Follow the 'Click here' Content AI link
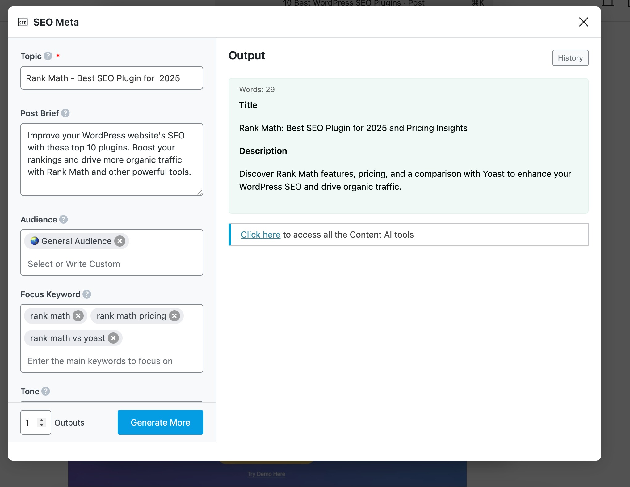630x487 pixels. (x=260, y=235)
